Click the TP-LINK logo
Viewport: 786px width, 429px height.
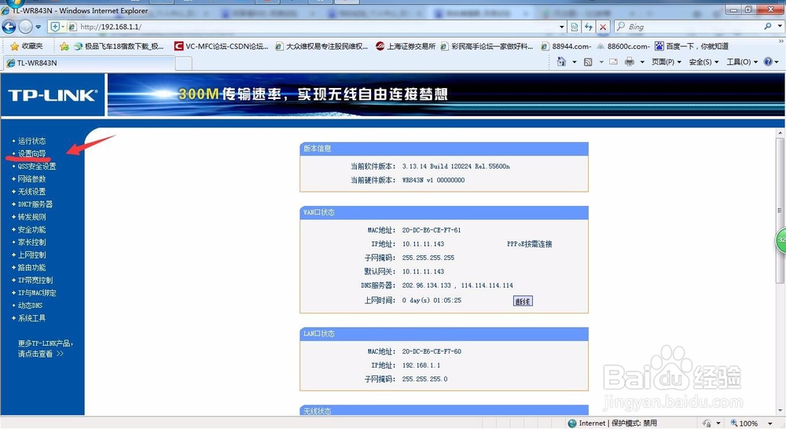pyautogui.click(x=53, y=95)
